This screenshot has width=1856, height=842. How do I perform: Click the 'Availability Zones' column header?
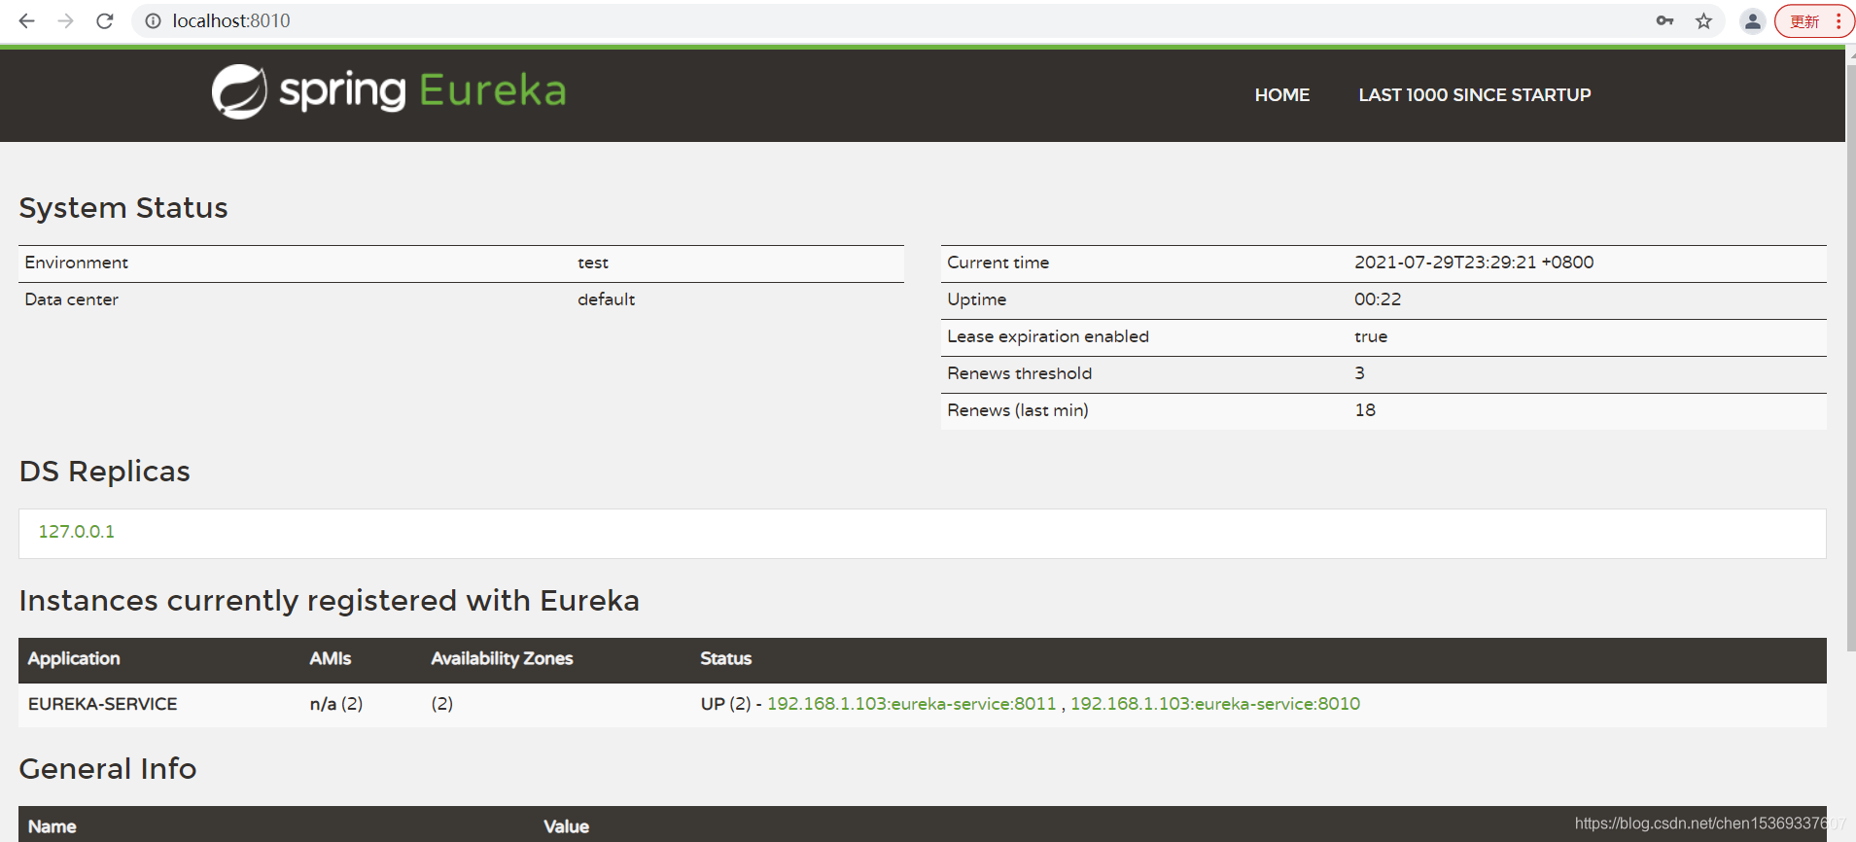(x=502, y=659)
